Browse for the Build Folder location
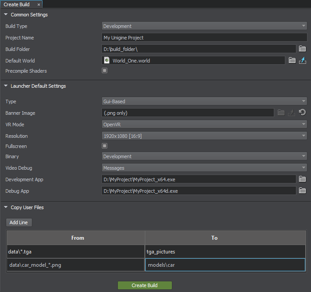This screenshot has width=311, height=292. point(303,49)
